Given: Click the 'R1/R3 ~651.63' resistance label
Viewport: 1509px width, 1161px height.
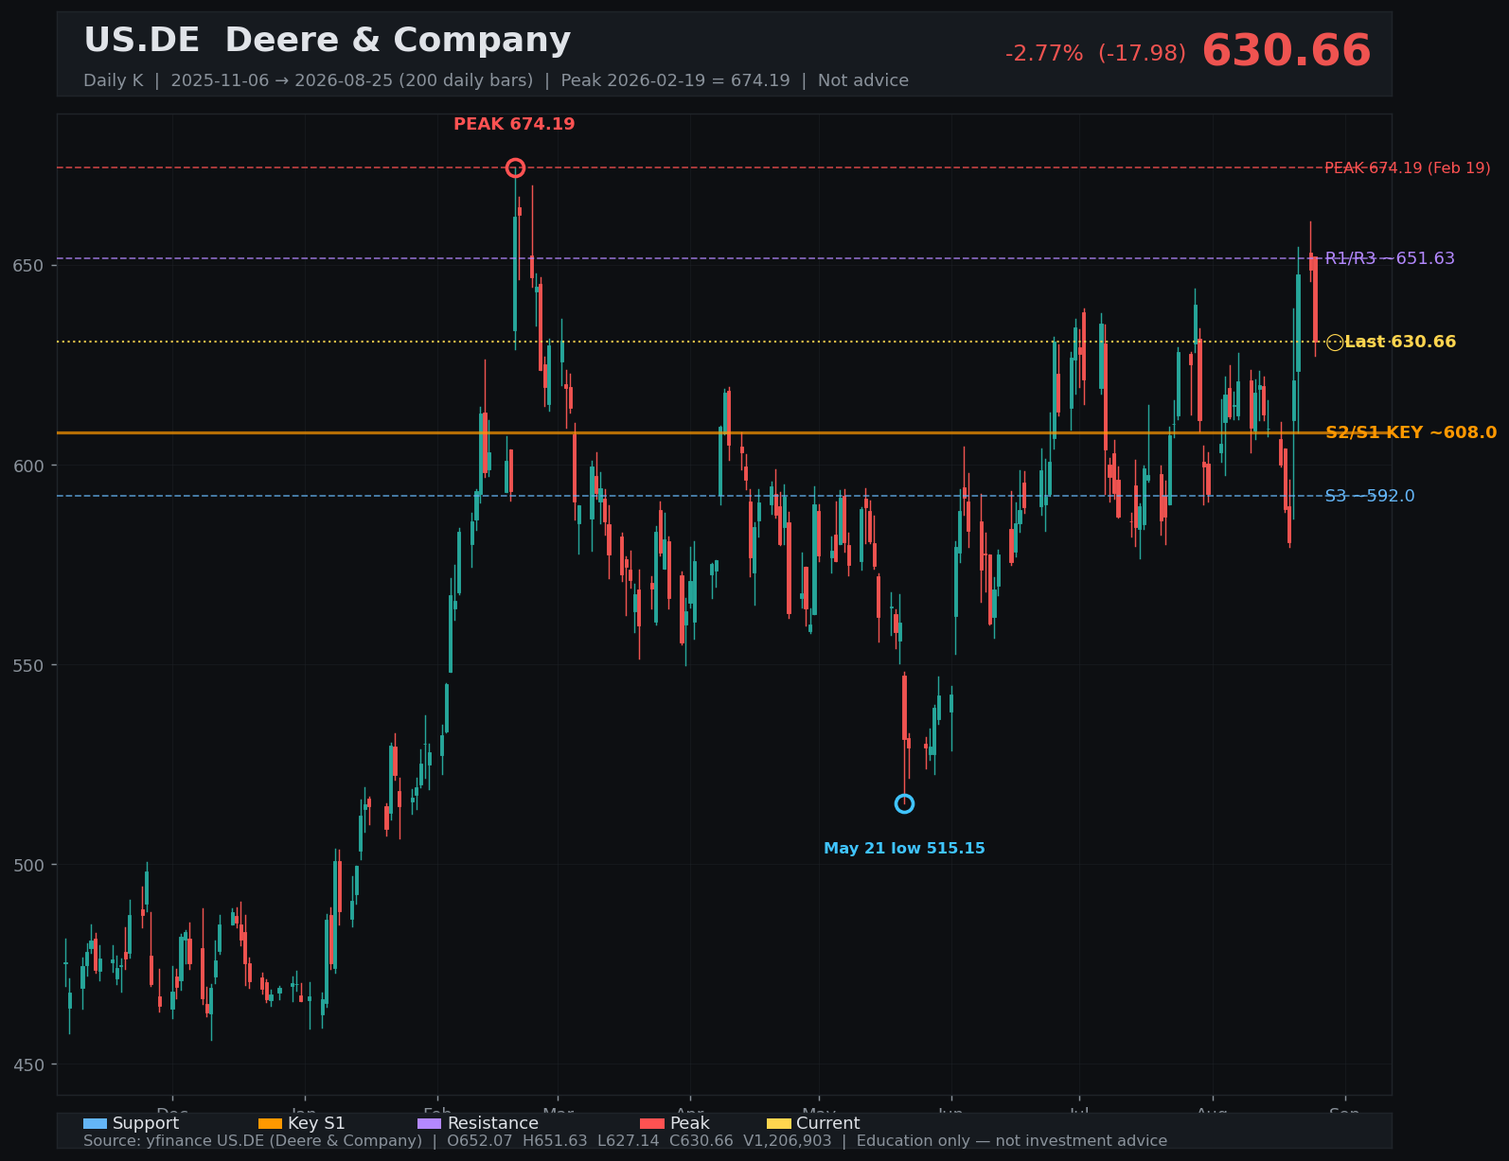Looking at the screenshot, I should tap(1390, 258).
